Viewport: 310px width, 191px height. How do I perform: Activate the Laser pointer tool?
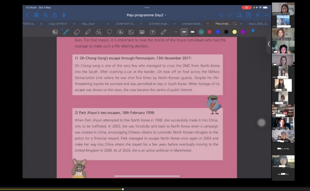click(163, 32)
